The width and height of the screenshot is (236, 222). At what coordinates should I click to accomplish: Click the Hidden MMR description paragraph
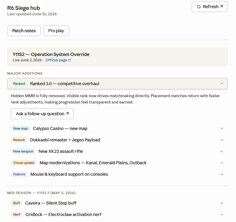(115, 99)
